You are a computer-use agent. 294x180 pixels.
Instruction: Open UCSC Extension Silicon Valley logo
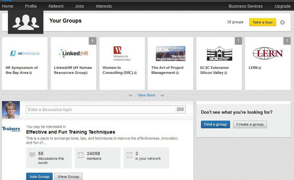tap(220, 54)
